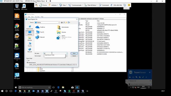The height and width of the screenshot is (96, 171).
Task: Select the Selected branch radio button
Action: [27, 63]
